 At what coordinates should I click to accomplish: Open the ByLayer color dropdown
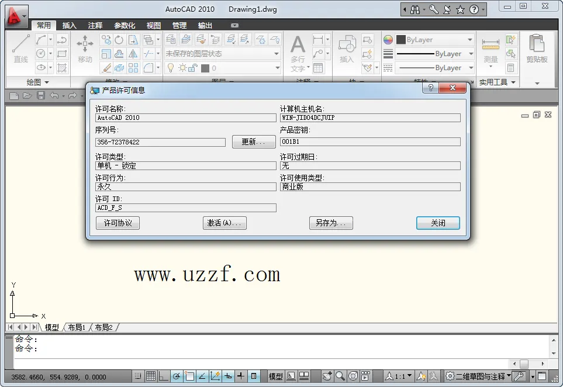point(471,39)
